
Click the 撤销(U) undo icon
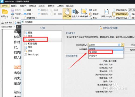pos(39,10)
